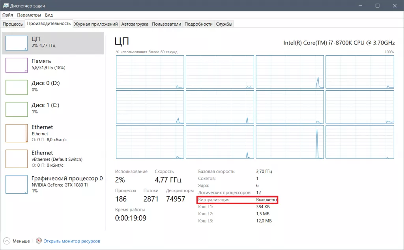Open the Файл menu
This screenshot has height=250, width=404.
coord(7,15)
